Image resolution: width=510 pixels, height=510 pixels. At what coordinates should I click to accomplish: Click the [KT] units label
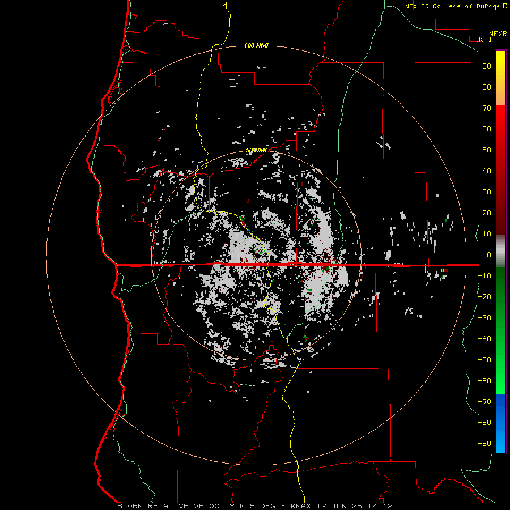484,39
